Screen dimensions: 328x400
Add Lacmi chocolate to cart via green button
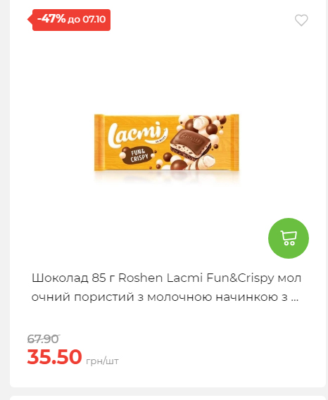(x=289, y=238)
